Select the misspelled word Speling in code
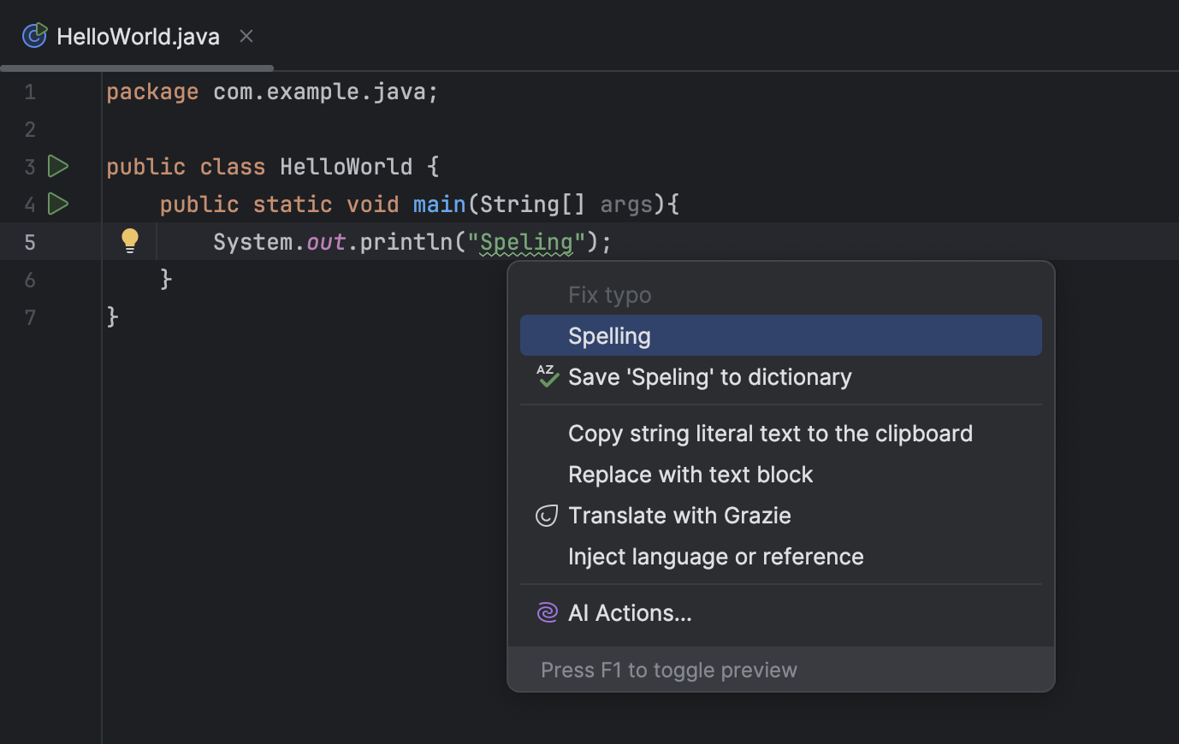 (524, 241)
